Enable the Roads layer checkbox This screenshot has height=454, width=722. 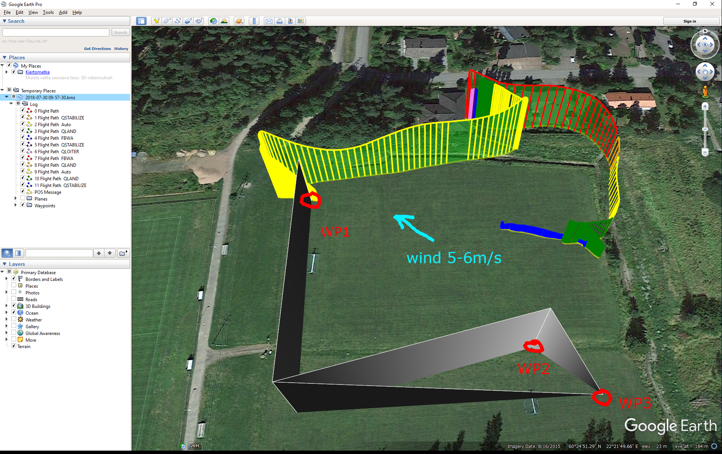(14, 299)
